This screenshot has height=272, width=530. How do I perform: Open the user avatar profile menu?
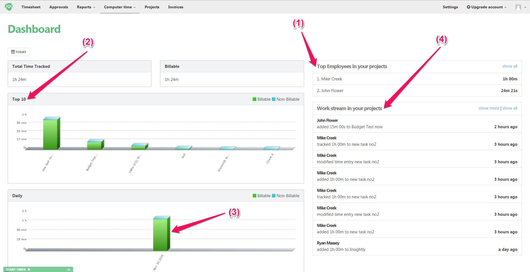(x=520, y=7)
